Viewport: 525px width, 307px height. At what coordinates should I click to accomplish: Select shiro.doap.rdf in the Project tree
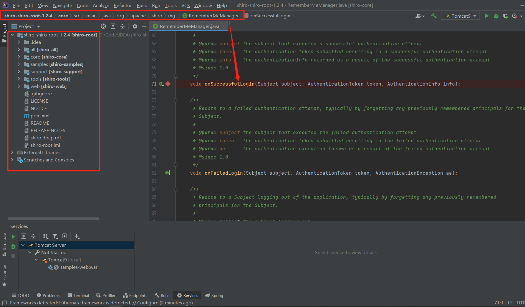coord(46,138)
